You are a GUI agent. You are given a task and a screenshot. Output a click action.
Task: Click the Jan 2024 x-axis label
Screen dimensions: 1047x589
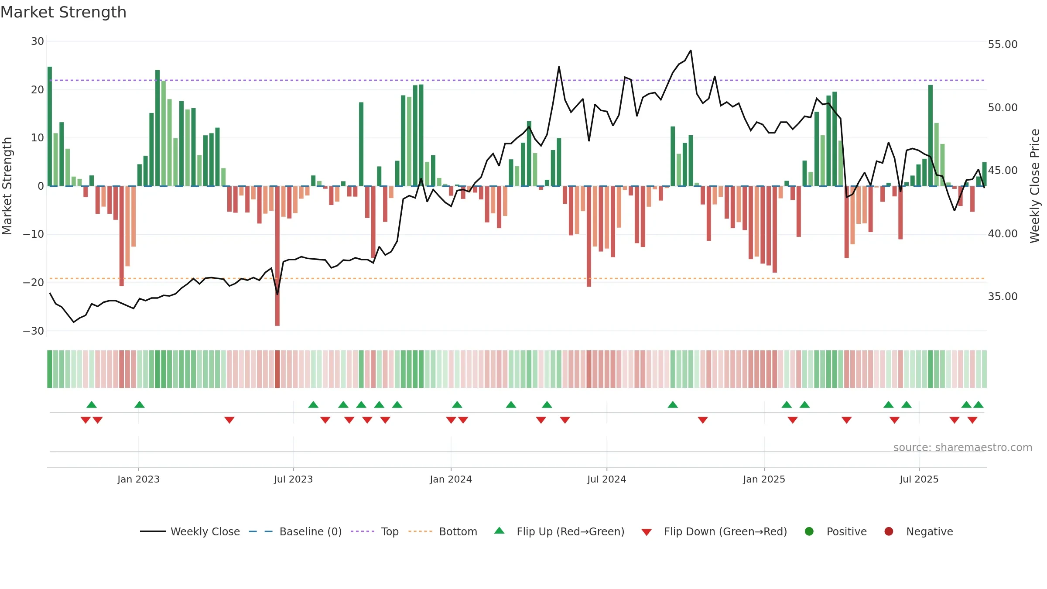pos(451,479)
